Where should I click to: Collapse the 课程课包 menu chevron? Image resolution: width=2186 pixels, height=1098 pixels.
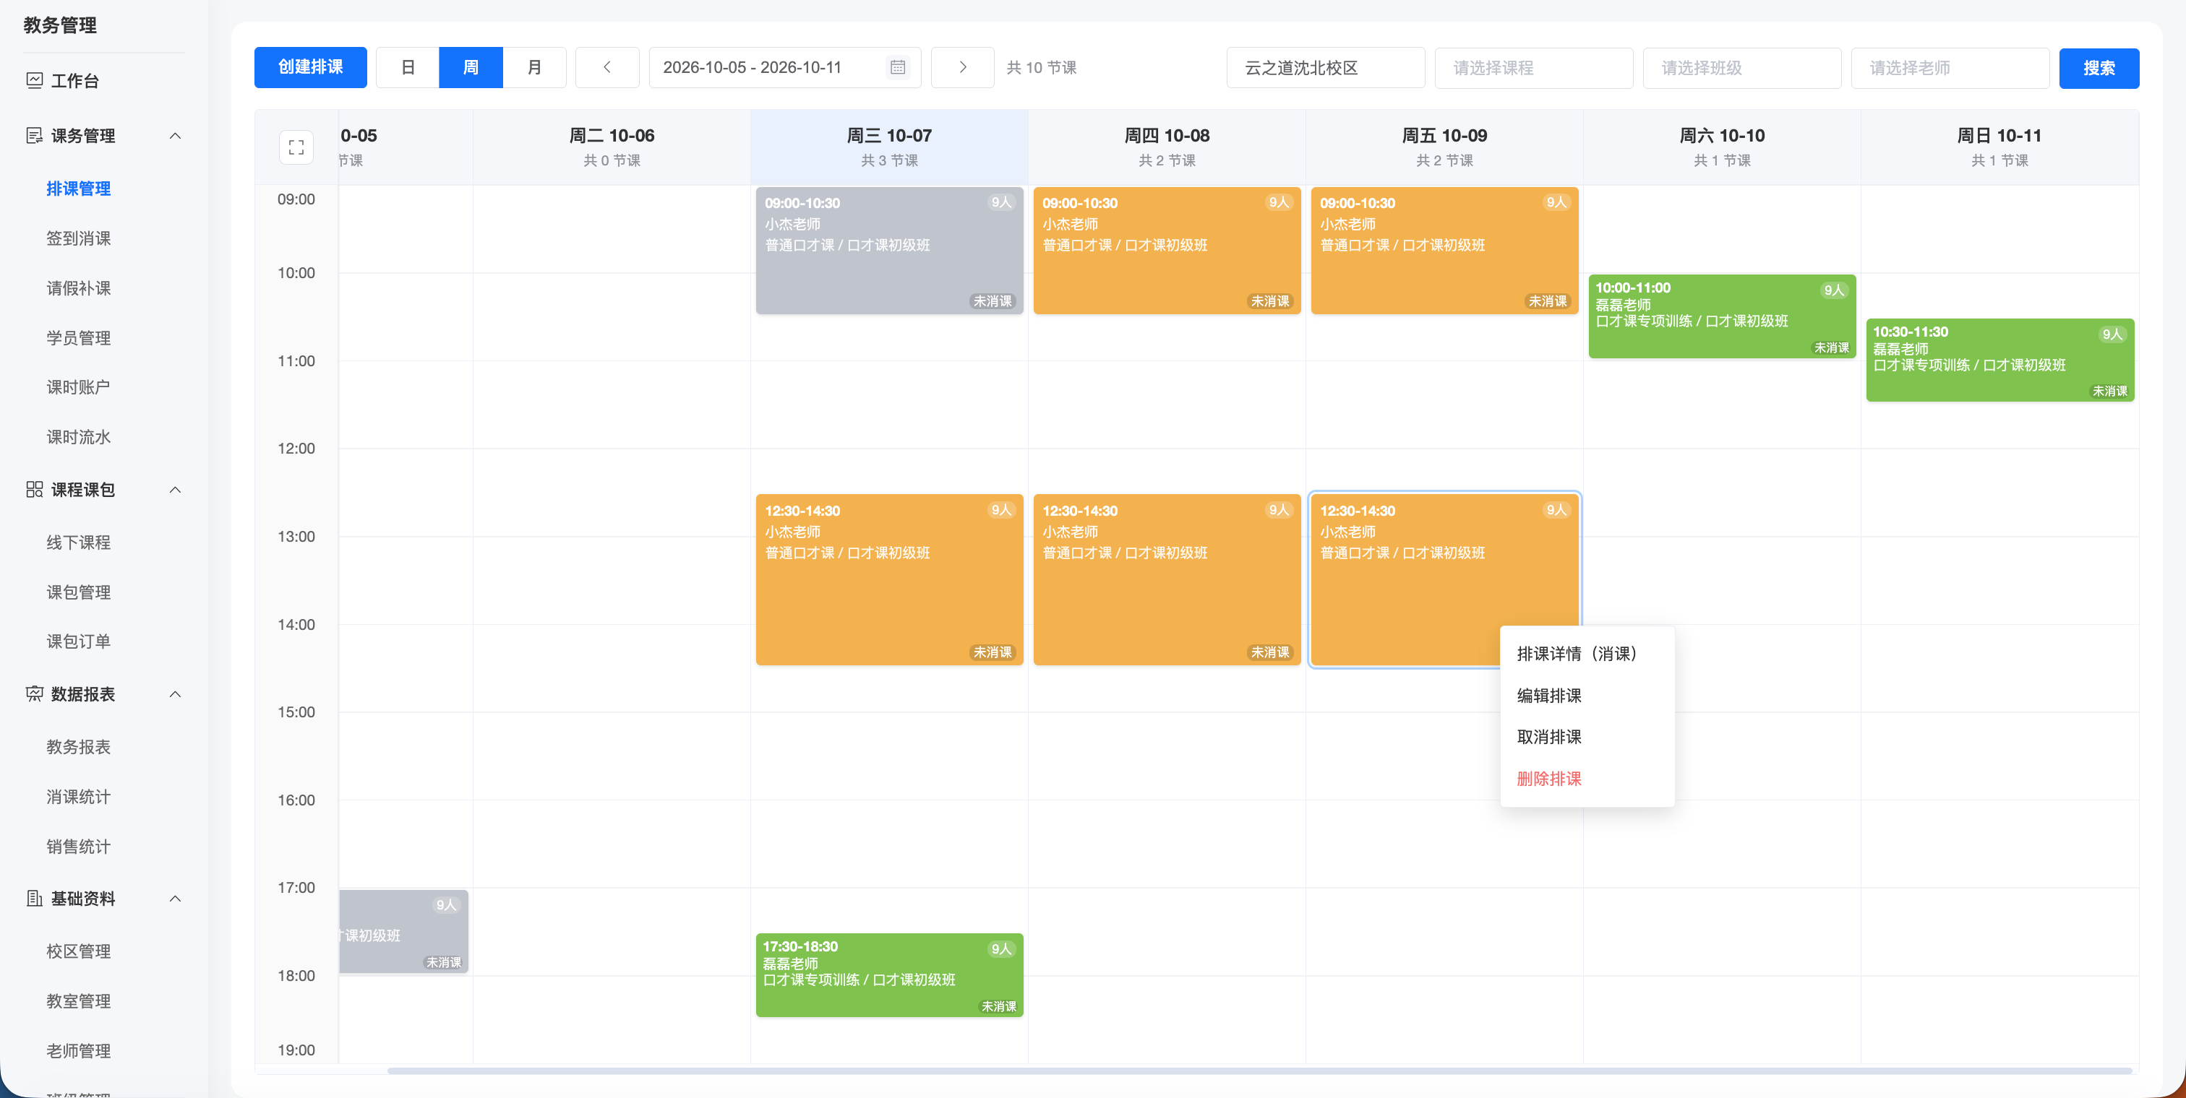pos(176,489)
